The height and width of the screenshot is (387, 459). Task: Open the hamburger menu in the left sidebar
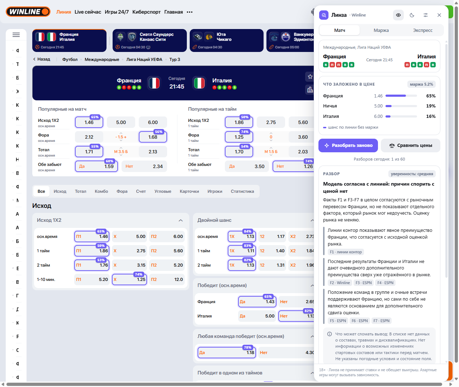16,35
